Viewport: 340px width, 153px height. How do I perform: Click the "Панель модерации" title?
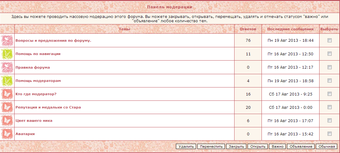[x=170, y=7]
